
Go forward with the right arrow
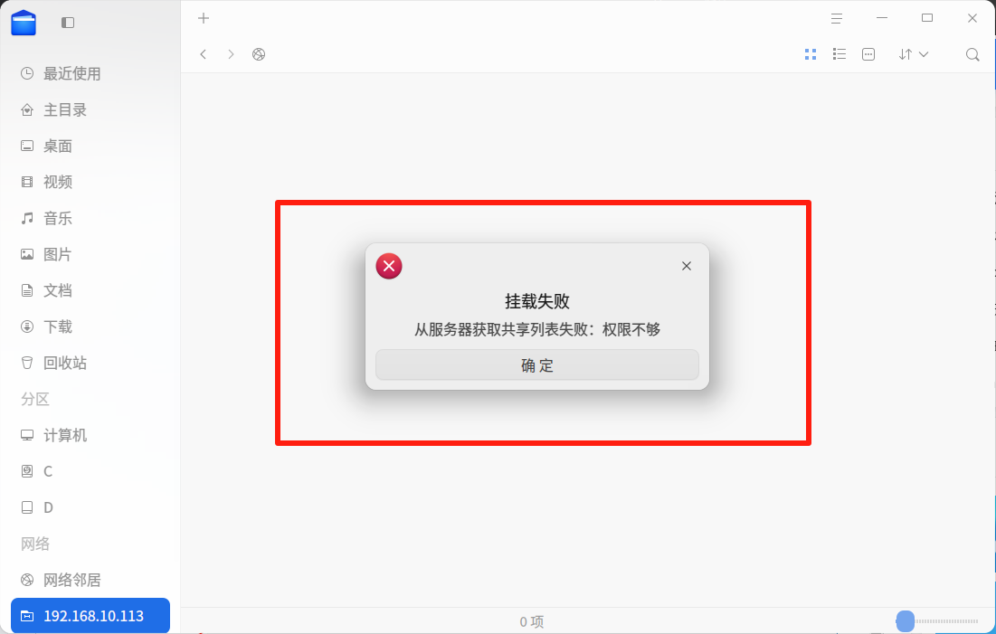(x=232, y=54)
